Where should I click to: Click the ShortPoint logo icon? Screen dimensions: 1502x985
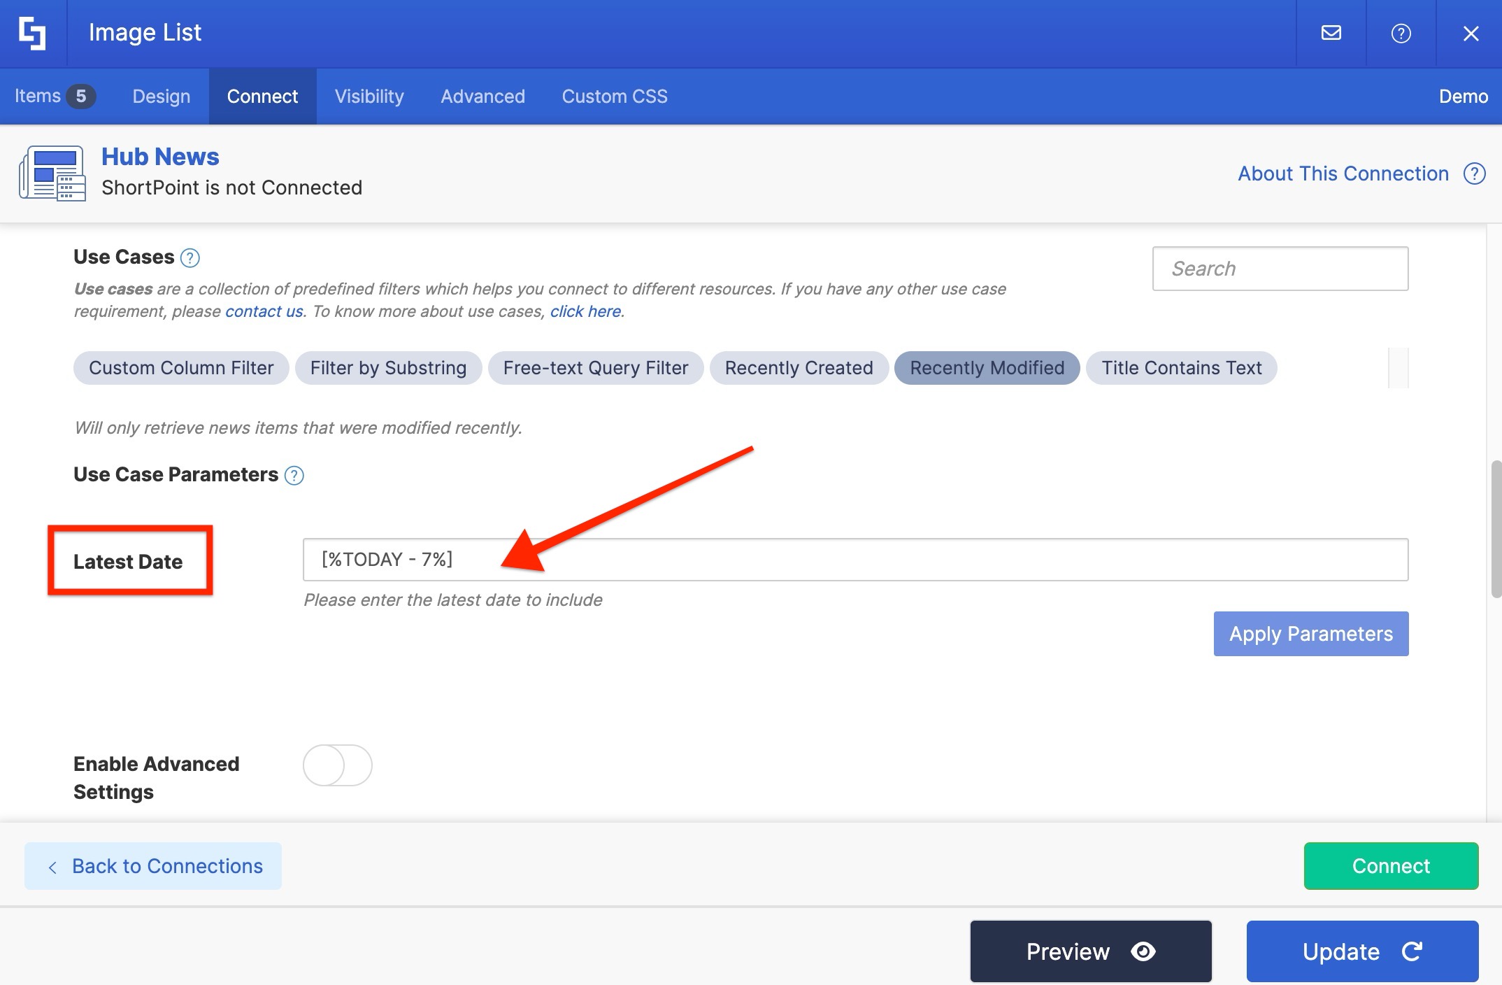(x=33, y=33)
